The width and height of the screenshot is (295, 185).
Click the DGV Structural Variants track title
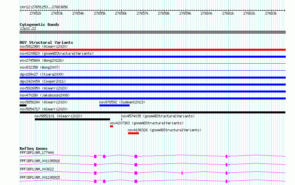(x=46, y=42)
